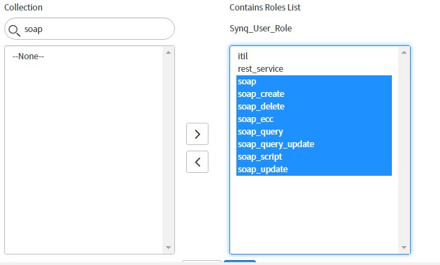The image size is (440, 265).
Task: Select rest_service in the roles list
Action: click(x=314, y=69)
